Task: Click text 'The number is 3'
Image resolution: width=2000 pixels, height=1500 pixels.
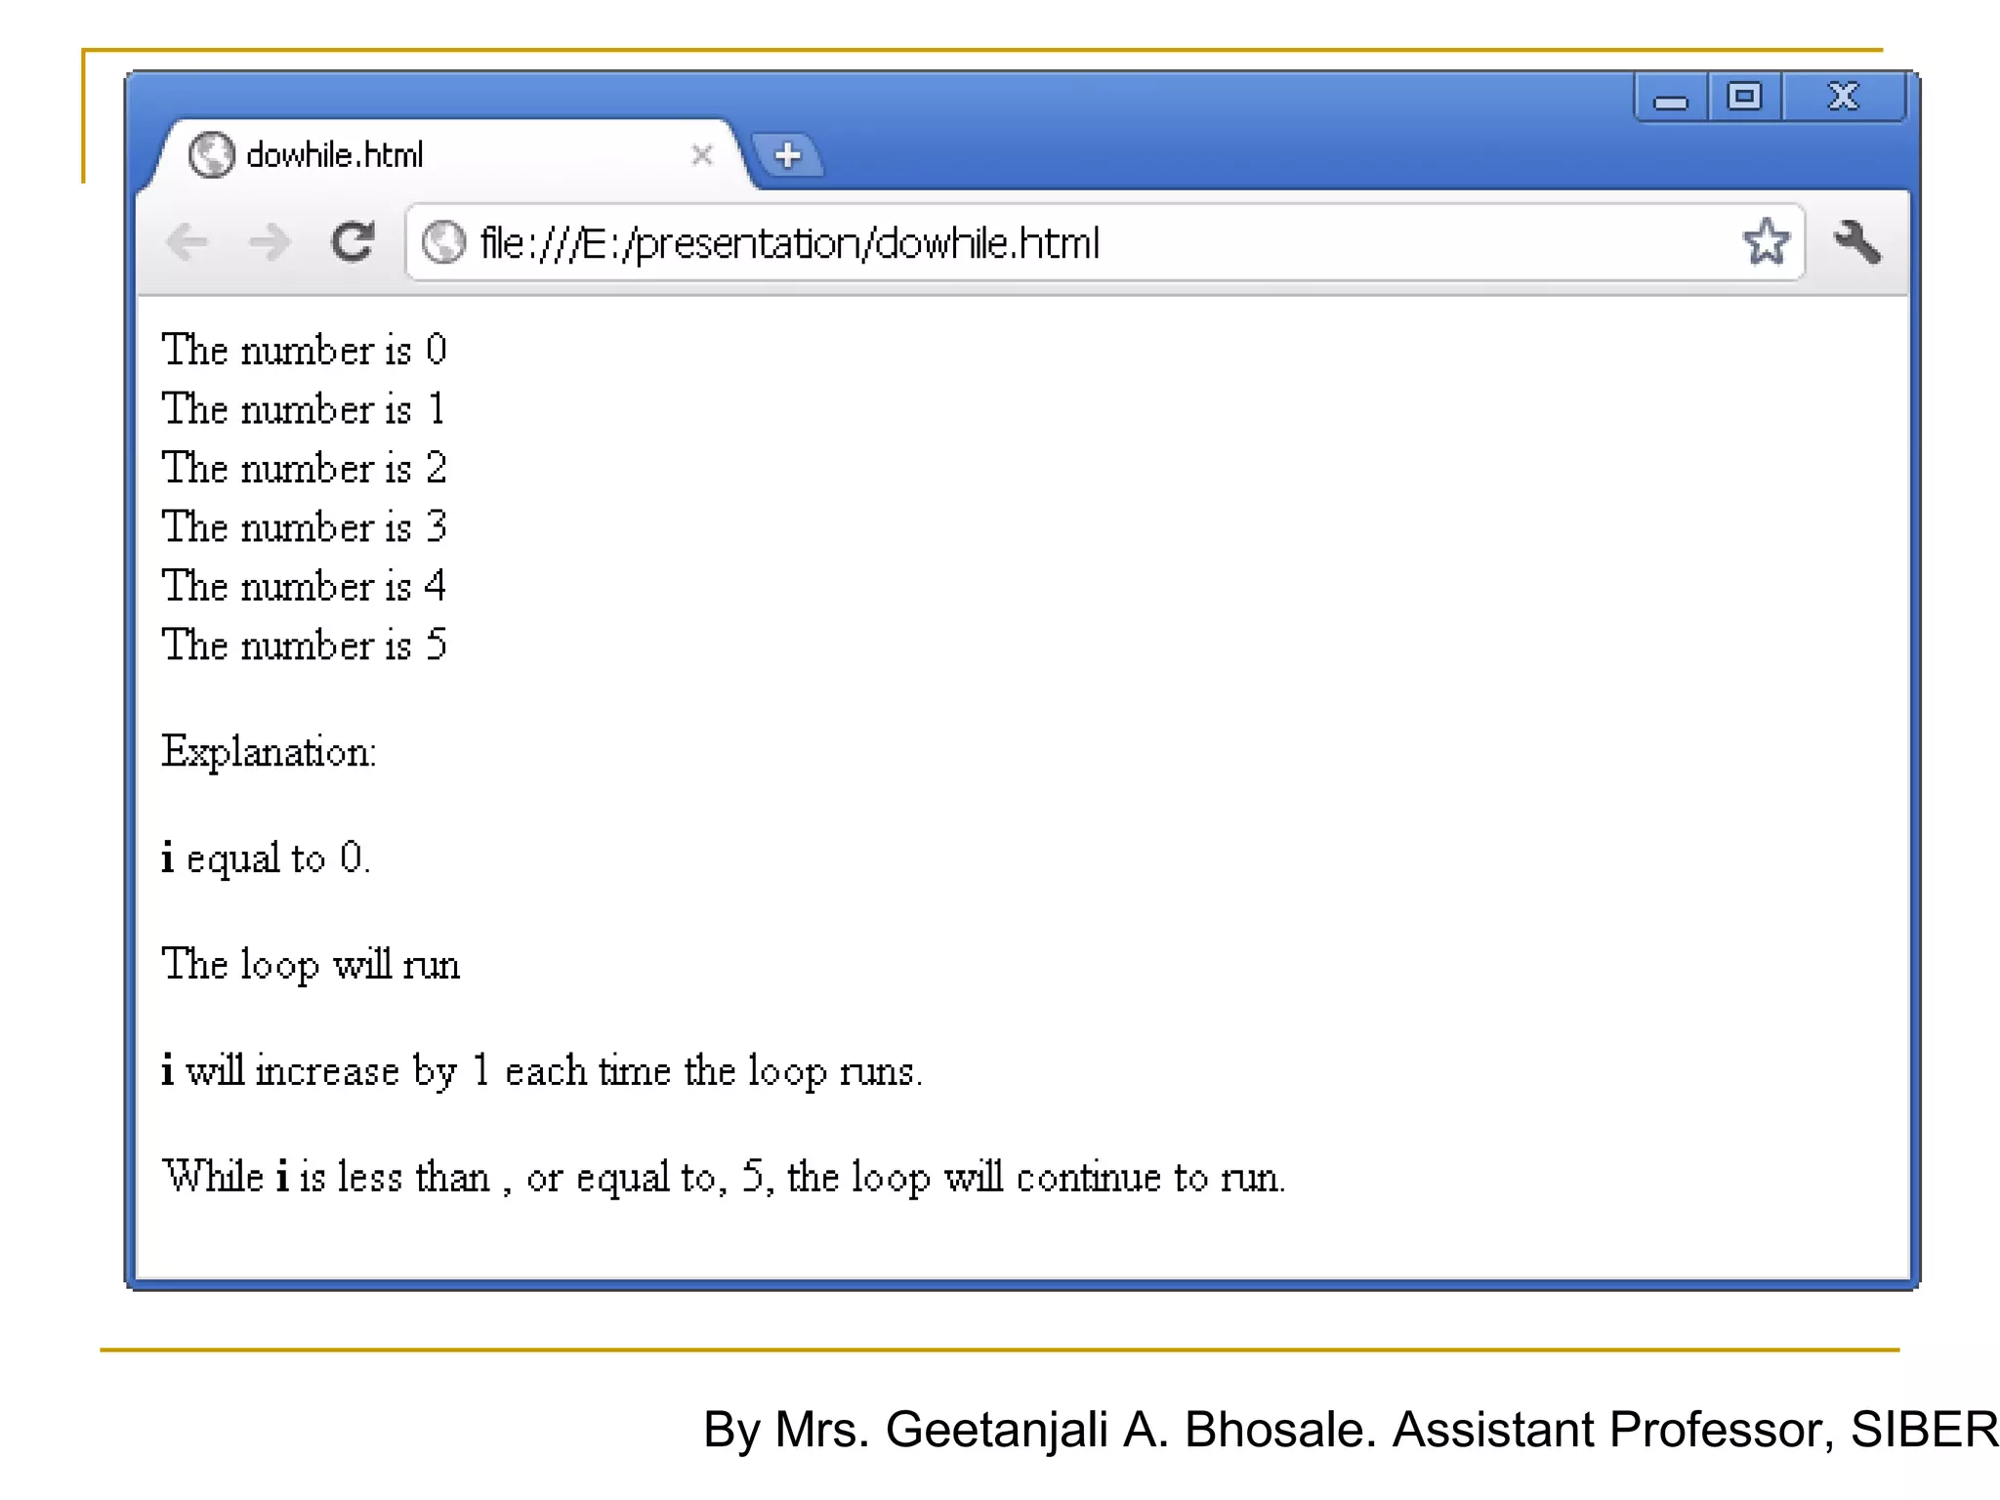Action: tap(305, 526)
